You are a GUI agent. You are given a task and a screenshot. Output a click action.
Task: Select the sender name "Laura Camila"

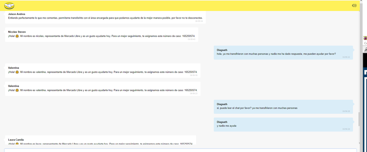16,140
